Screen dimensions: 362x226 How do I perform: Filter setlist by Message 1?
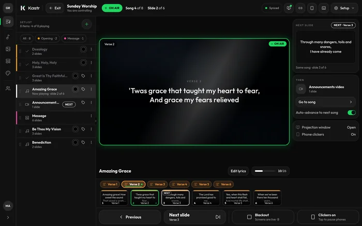74,39
